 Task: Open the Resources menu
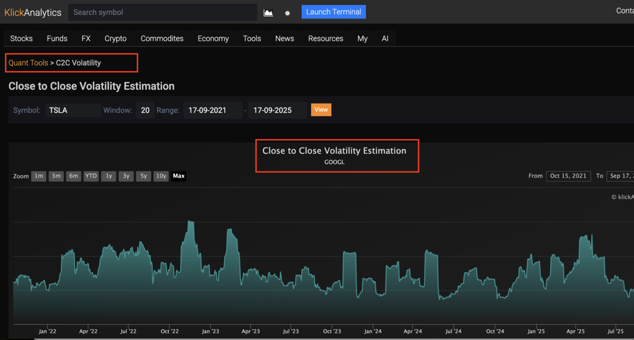(x=325, y=38)
